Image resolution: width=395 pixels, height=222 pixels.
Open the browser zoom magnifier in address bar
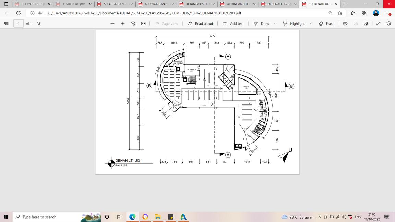[330, 13]
